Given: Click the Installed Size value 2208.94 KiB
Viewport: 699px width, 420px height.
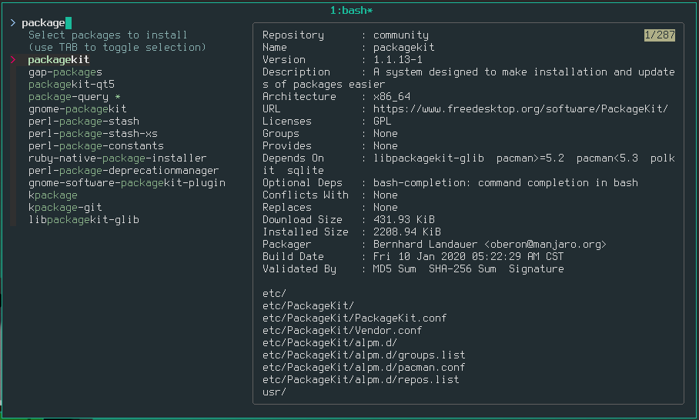Looking at the screenshot, I should [407, 232].
